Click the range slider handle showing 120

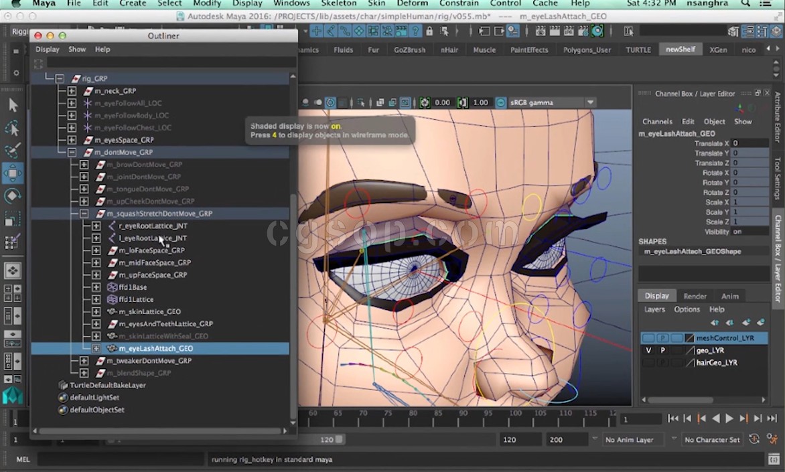340,440
